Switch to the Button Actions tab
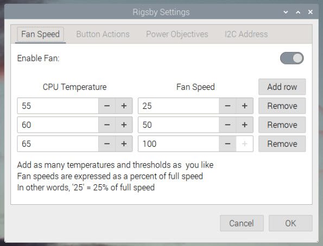The height and width of the screenshot is (246, 323). click(103, 34)
